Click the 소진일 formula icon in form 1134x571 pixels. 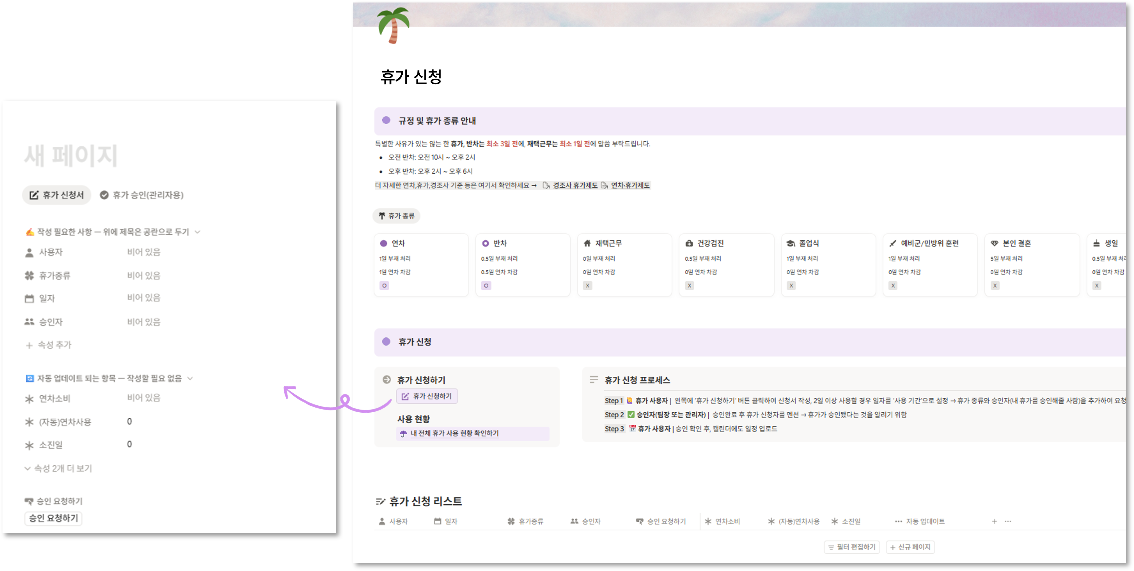tap(29, 445)
